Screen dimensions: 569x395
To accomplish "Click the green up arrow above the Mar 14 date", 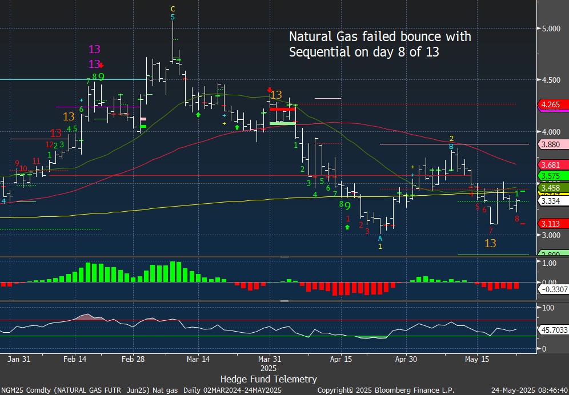I will [198, 114].
